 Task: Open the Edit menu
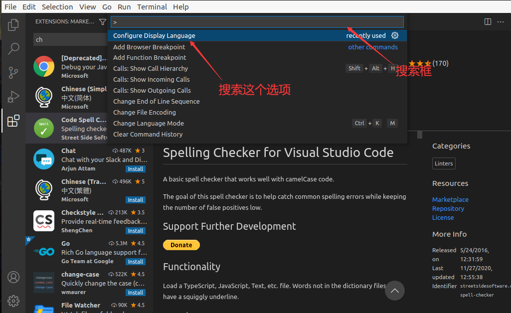(x=29, y=7)
